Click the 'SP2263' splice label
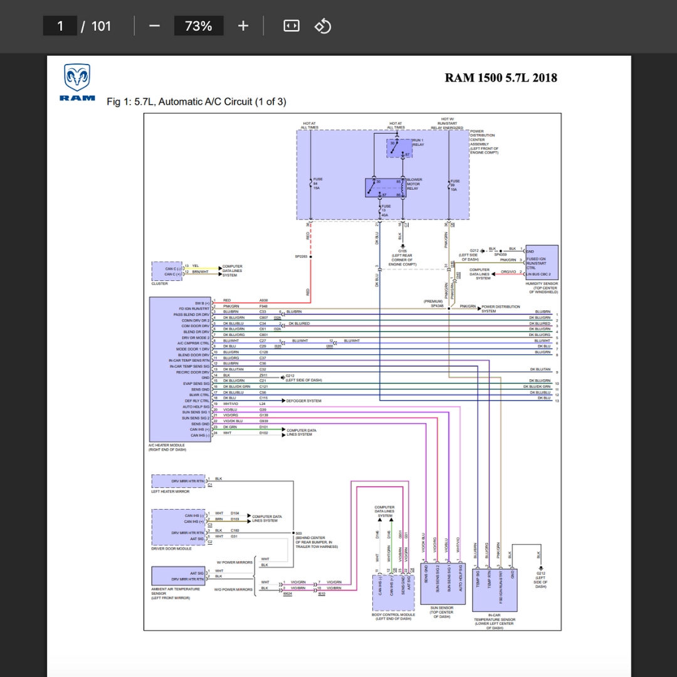 coord(301,256)
